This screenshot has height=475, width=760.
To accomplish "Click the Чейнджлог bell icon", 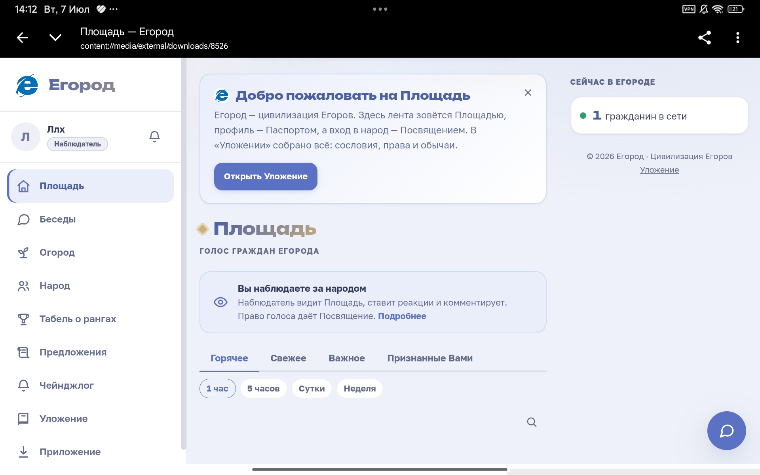I will point(23,386).
